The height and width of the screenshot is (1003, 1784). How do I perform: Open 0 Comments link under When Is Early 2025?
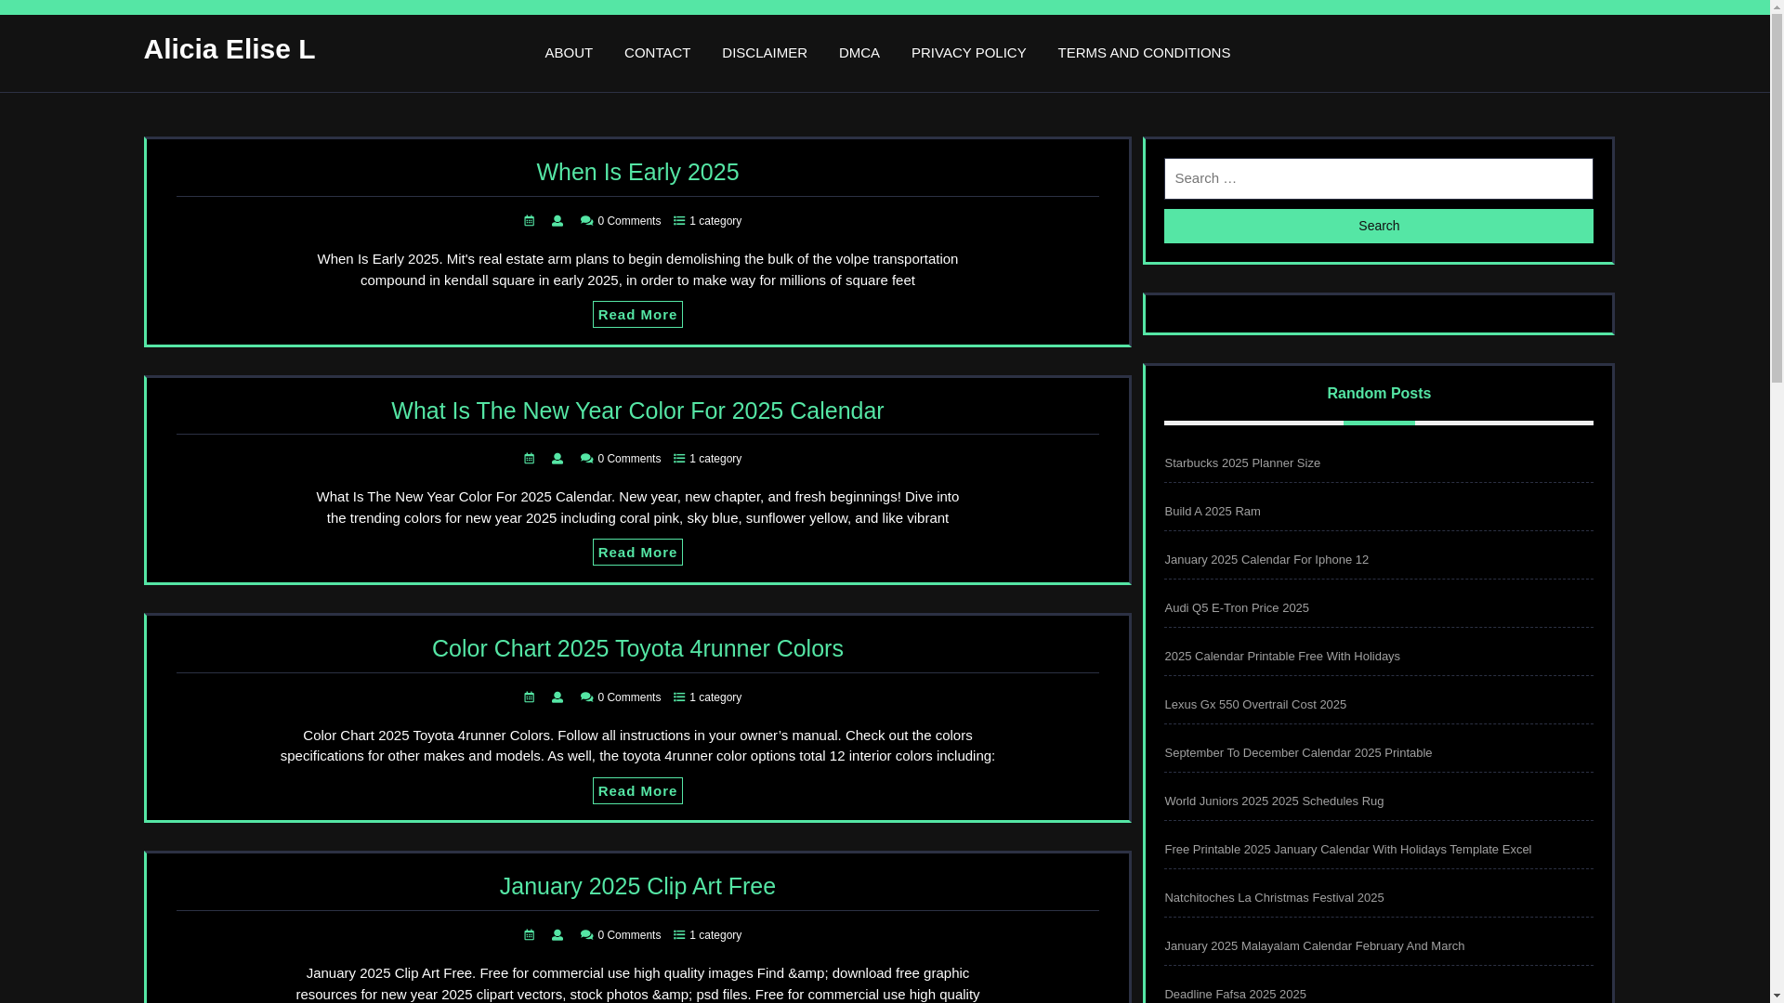629,221
